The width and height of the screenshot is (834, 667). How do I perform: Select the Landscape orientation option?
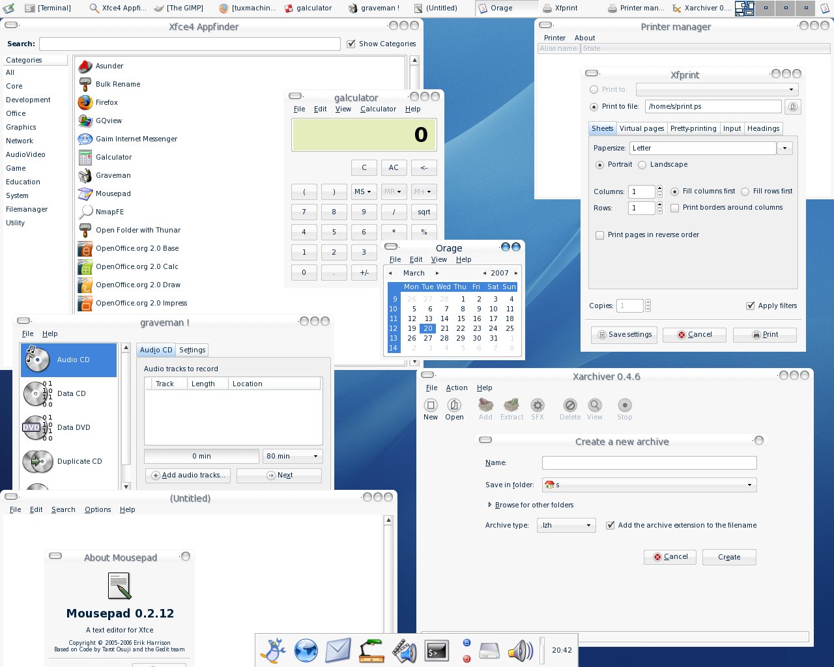(642, 165)
